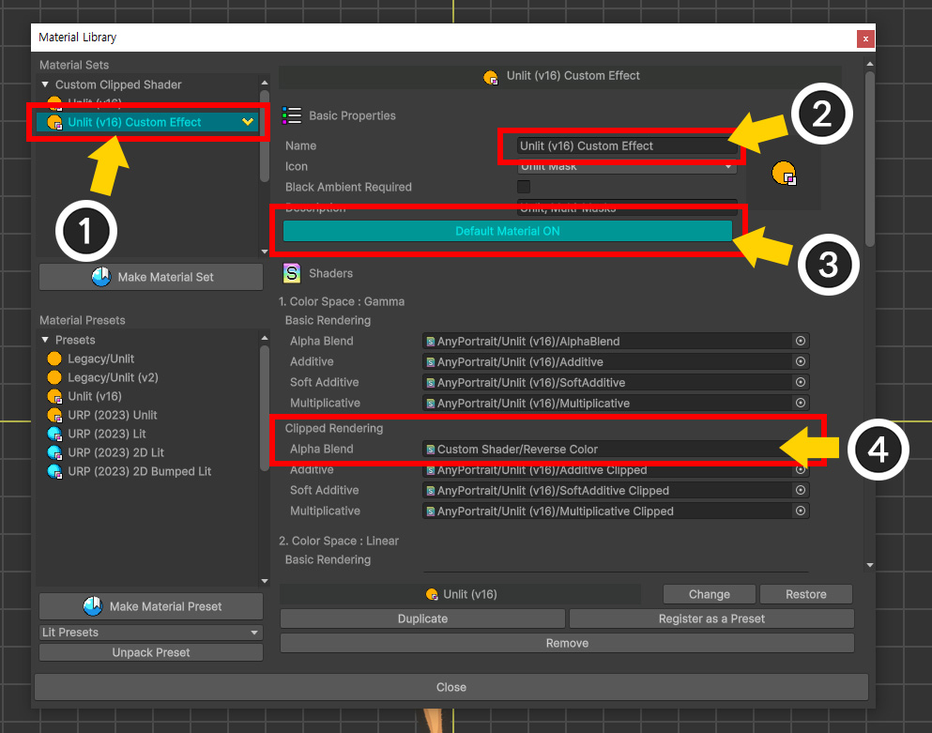The image size is (932, 733).
Task: Click the Material Presets list scrollbar thumb
Action: coord(265,408)
